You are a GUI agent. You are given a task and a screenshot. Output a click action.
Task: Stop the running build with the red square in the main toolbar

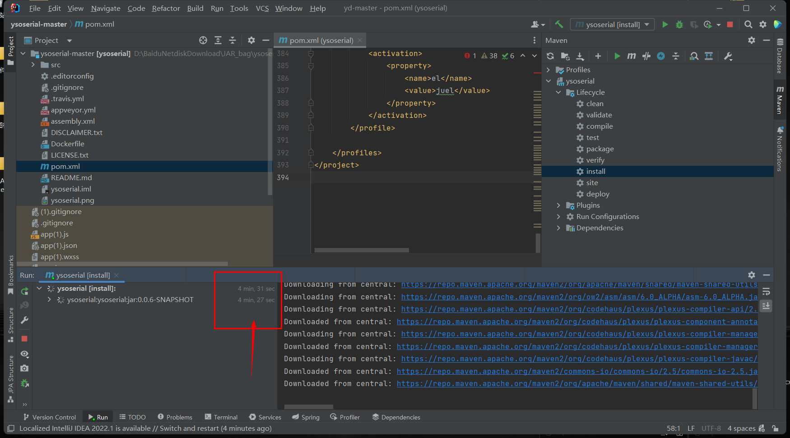[x=730, y=24]
